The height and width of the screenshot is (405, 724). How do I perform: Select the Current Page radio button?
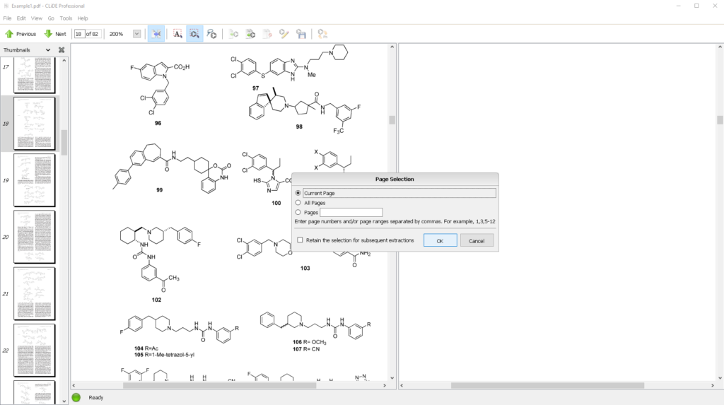(298, 193)
